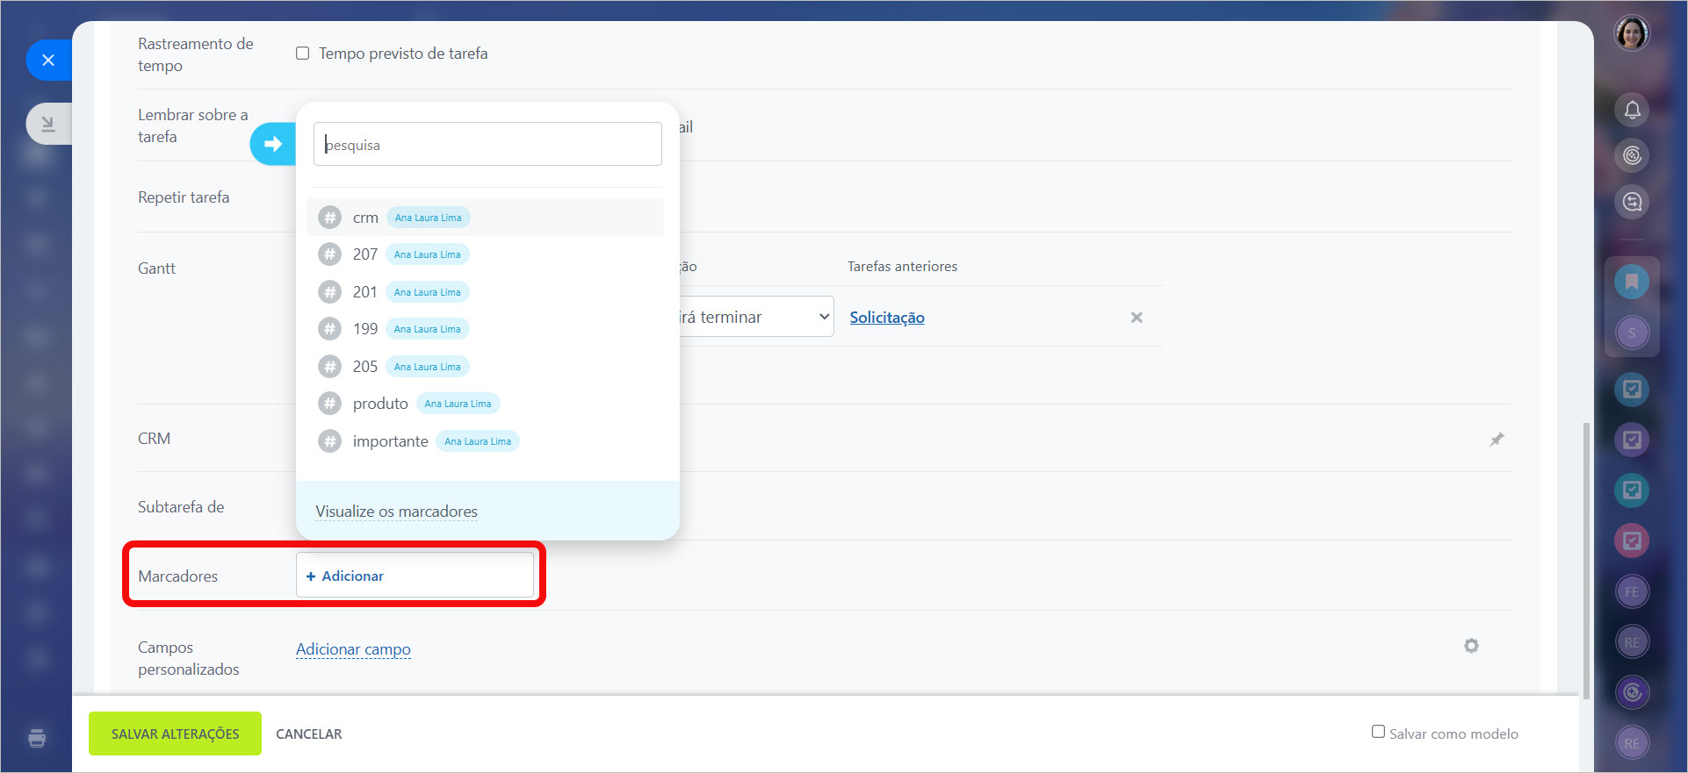Open the chat search icon in the right sidebar

coord(1632,202)
